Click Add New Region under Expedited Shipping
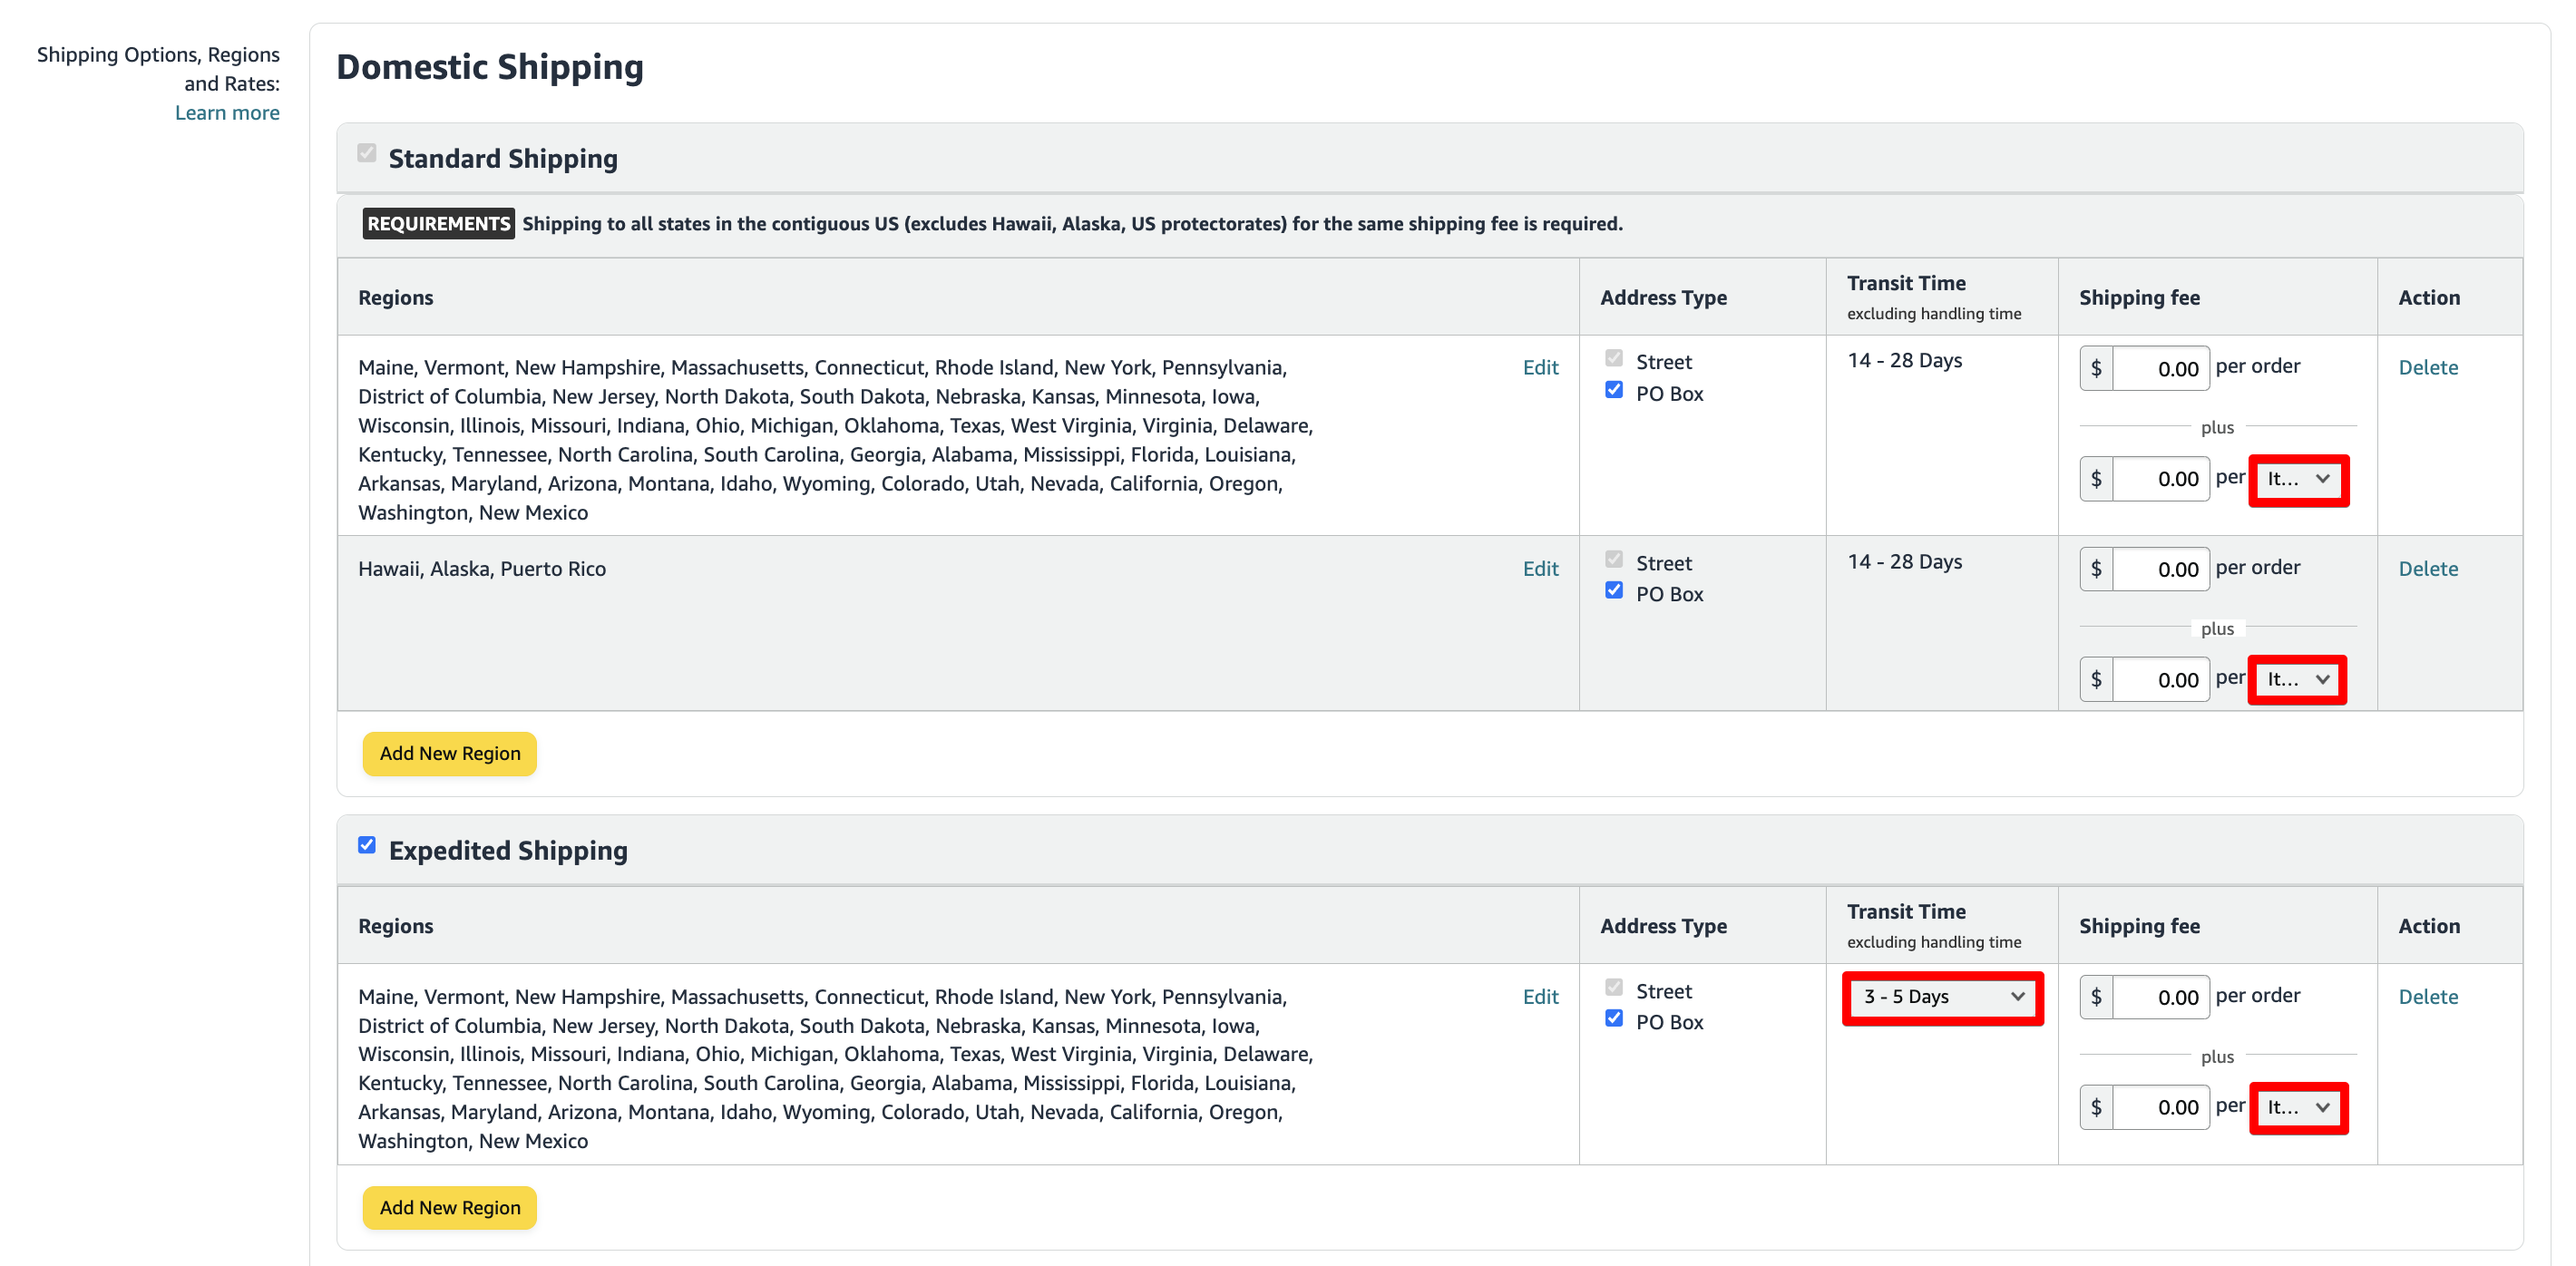Screen dimensions: 2576x1266 click(449, 1207)
